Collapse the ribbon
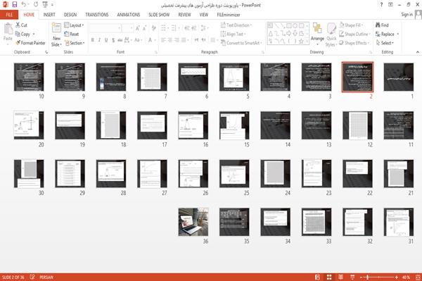The image size is (422, 281). (418, 51)
